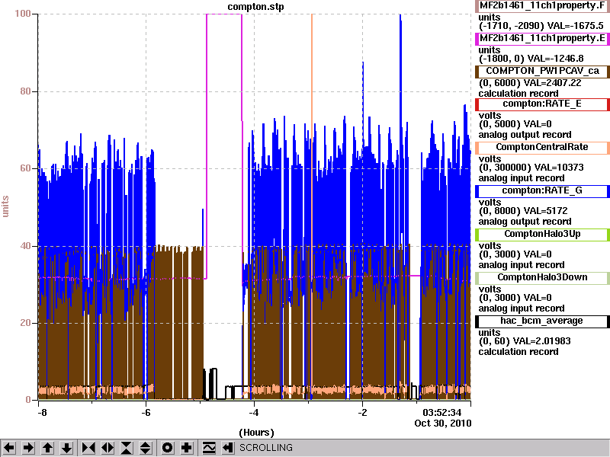The width and height of the screenshot is (610, 457).
Task: Click the x-axis tick label -8
Action: pos(42,412)
